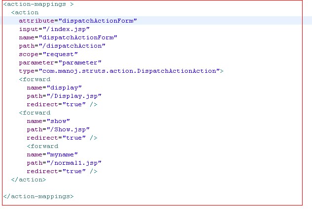The width and height of the screenshot is (312, 209).
Task: Click the closing </action-mappings> tag
Action: (x=38, y=196)
